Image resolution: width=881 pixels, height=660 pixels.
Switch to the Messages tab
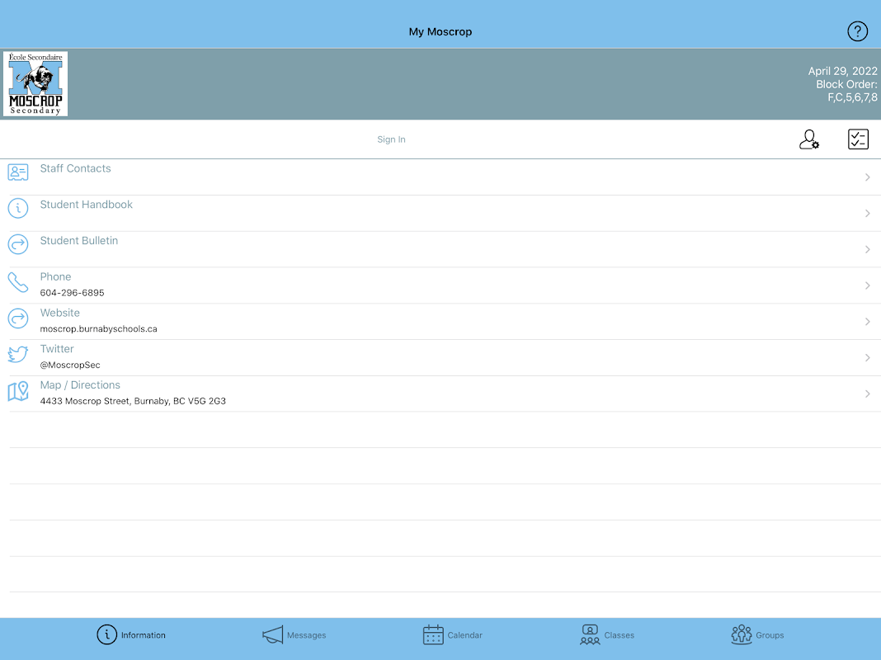tap(294, 635)
